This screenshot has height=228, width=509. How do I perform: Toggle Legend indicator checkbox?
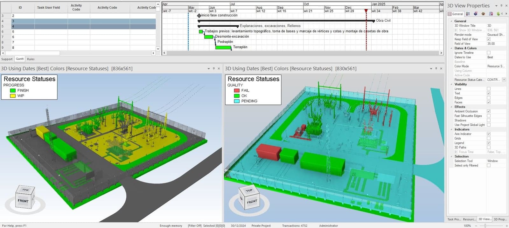[x=489, y=143]
